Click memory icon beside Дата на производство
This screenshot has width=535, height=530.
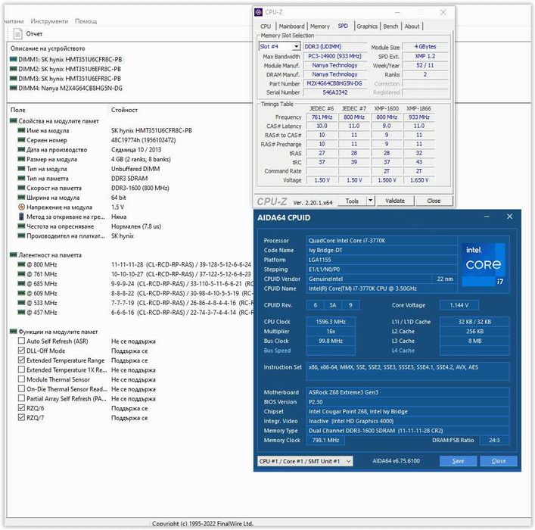21,149
